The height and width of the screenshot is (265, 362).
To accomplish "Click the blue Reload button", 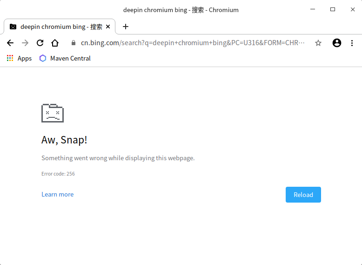I will [303, 195].
